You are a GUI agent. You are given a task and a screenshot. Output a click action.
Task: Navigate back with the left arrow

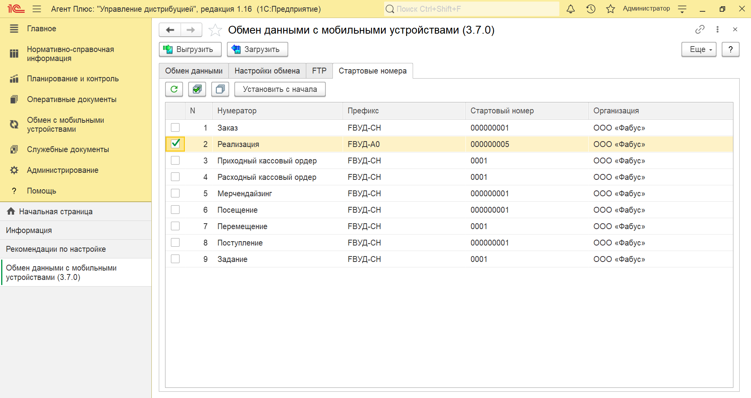click(x=170, y=30)
